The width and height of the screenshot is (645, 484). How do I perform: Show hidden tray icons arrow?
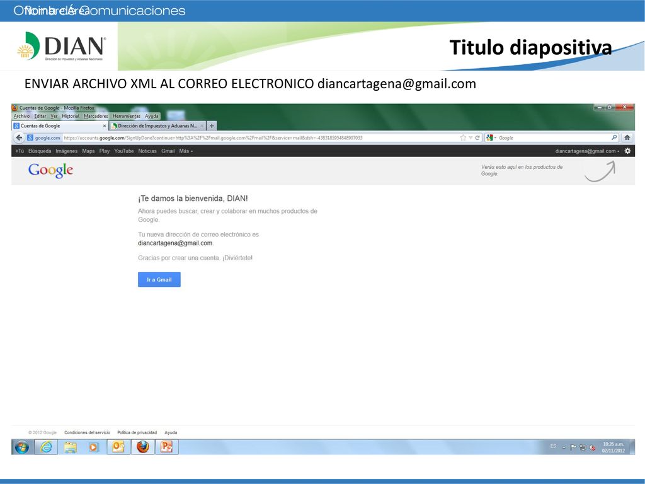[564, 447]
